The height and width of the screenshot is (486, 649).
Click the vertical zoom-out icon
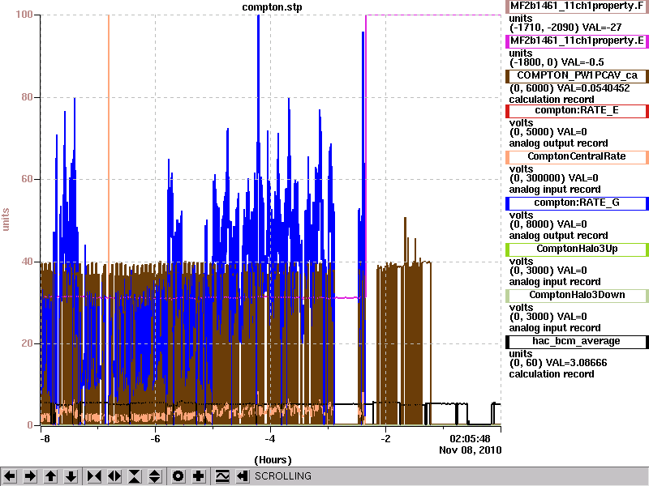(155, 476)
